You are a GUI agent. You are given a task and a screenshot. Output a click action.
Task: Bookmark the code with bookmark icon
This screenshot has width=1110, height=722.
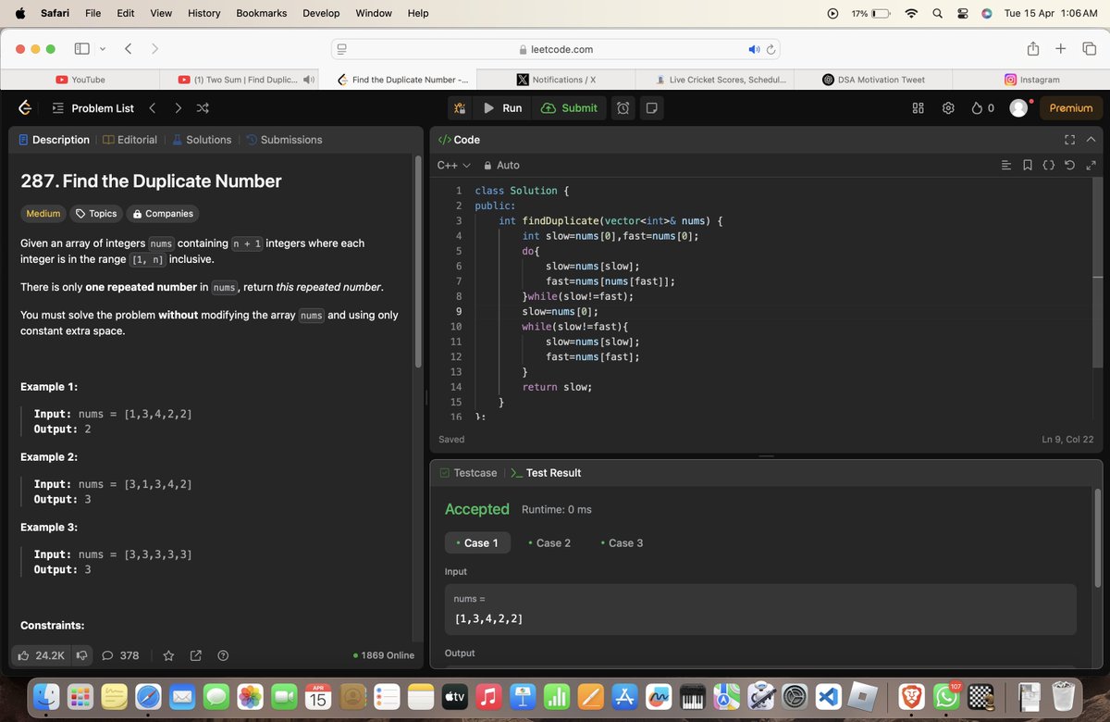click(1028, 166)
